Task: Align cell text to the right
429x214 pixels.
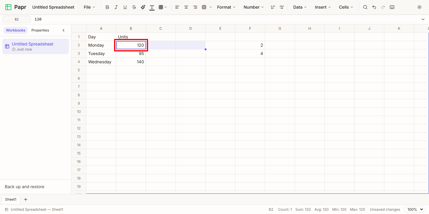Action: point(195,7)
